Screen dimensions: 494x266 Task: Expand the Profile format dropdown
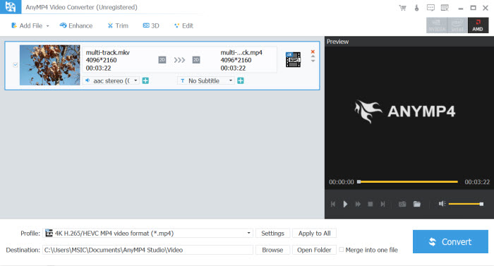pyautogui.click(x=248, y=234)
